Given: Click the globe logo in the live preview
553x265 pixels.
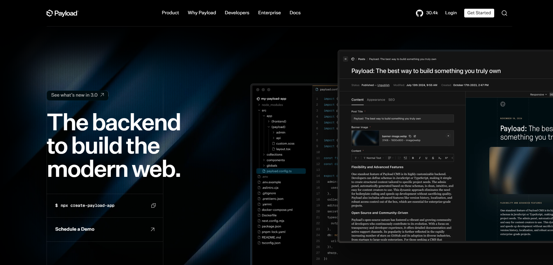Looking at the screenshot, I should 503,104.
